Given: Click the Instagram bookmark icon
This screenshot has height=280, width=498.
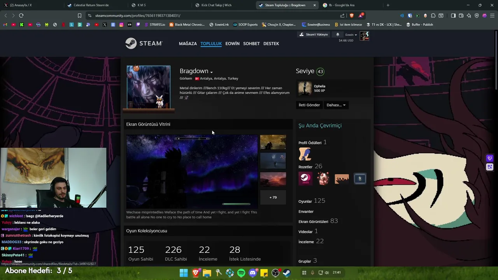Looking at the screenshot, I should click(x=121, y=24).
